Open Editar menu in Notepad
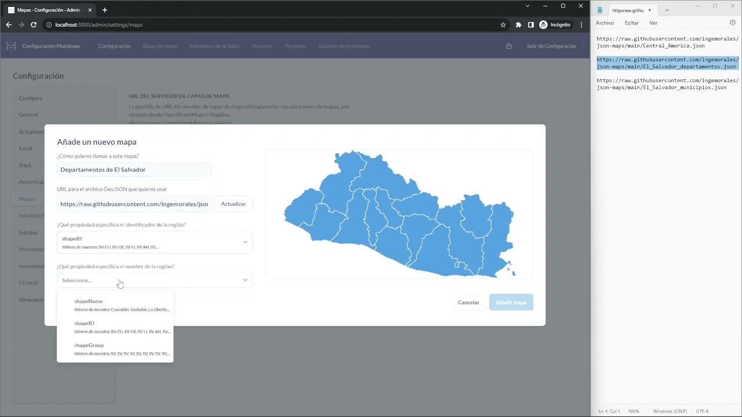The height and width of the screenshot is (417, 742). tap(632, 23)
